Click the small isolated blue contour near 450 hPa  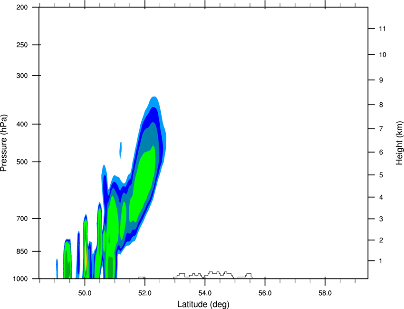coord(120,150)
